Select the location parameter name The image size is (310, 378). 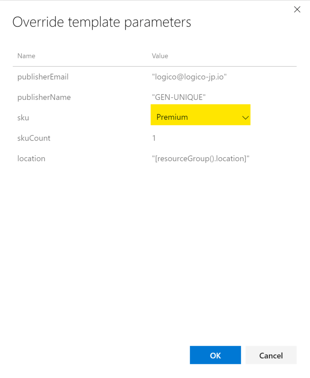31,158
